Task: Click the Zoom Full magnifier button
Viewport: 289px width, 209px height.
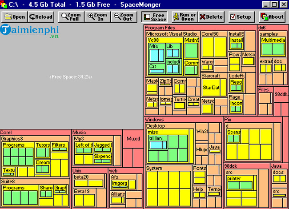Action: (x=71, y=17)
